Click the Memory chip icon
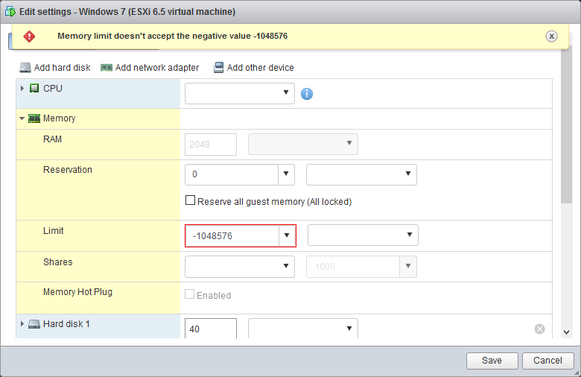The image size is (581, 377). [x=34, y=118]
